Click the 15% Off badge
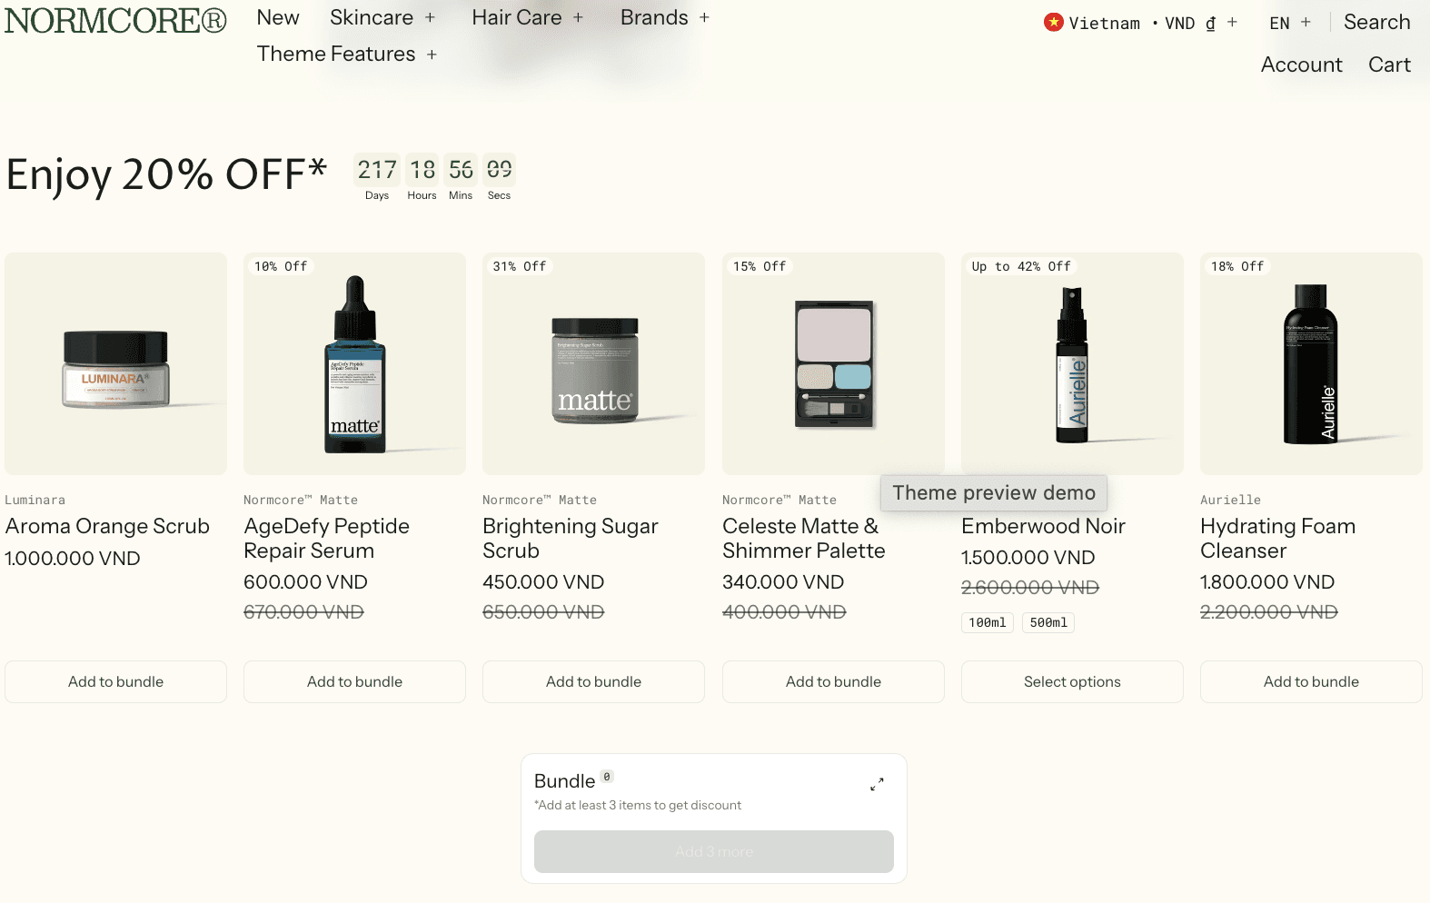This screenshot has width=1430, height=903. pos(760,266)
